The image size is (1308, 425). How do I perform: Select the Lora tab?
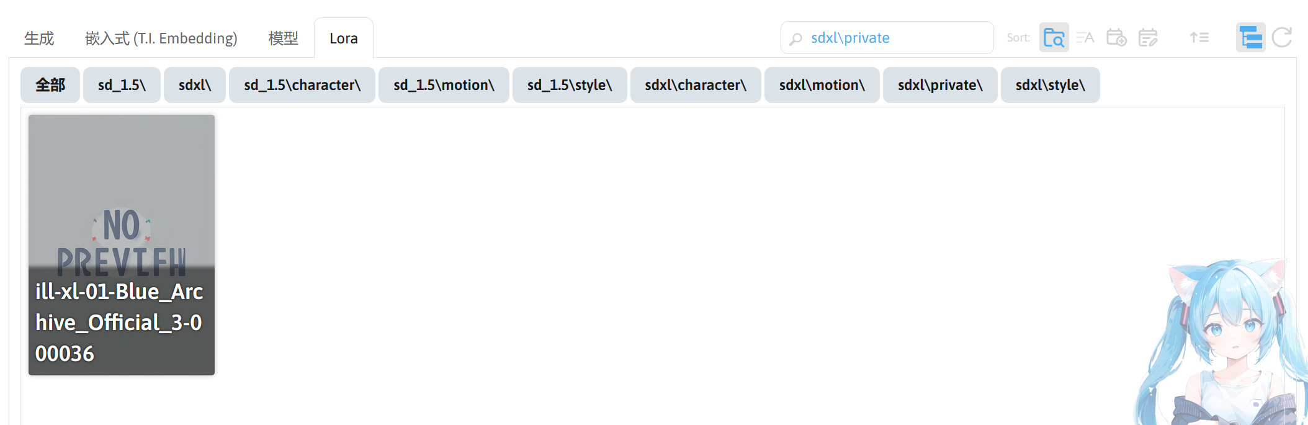343,38
